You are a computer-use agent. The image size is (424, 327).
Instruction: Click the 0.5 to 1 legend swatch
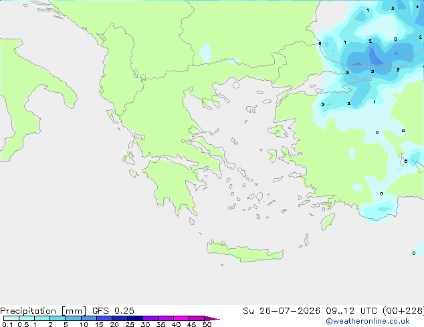tap(27, 318)
